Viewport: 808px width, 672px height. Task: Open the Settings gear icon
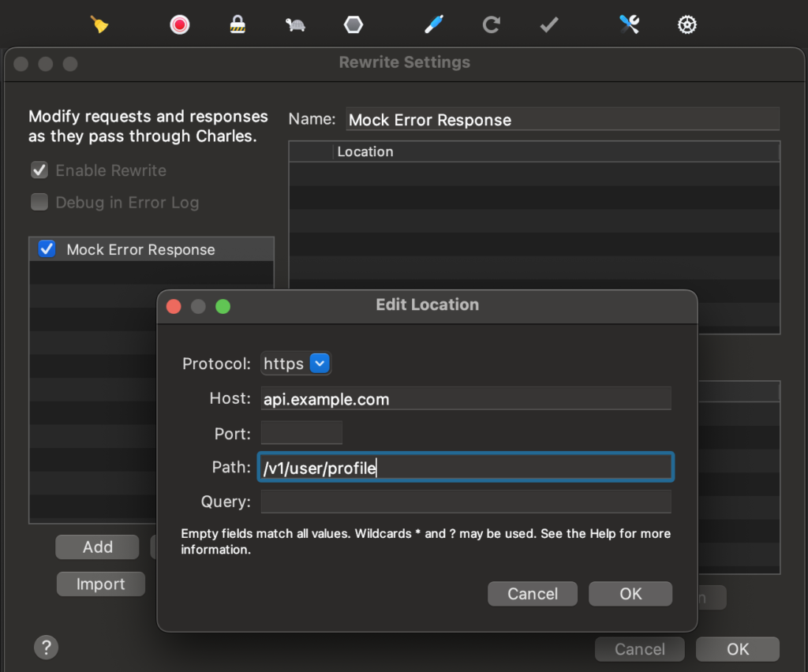[x=686, y=24]
